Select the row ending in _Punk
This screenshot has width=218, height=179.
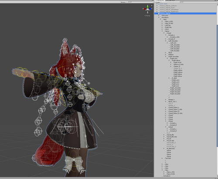[185, 8]
